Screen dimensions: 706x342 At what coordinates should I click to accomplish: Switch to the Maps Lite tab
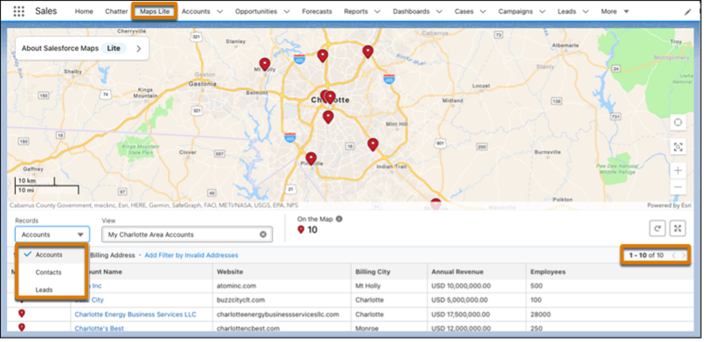tap(155, 11)
